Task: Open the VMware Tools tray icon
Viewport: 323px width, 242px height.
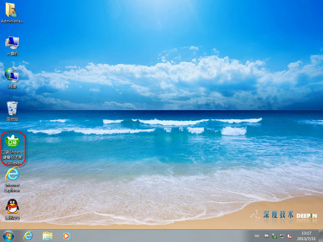Action: 267,236
